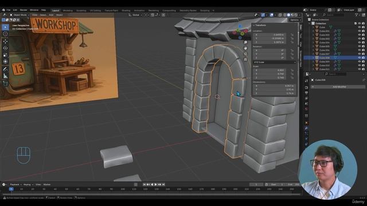Click the Blender logo menu icon

(3, 10)
